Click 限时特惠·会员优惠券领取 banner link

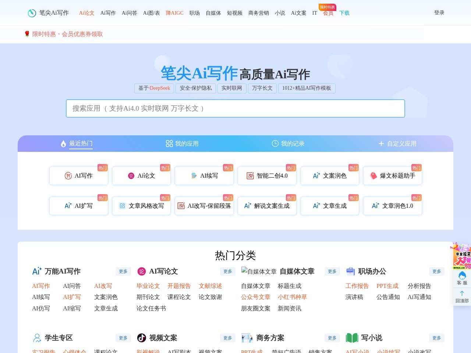pos(68,34)
